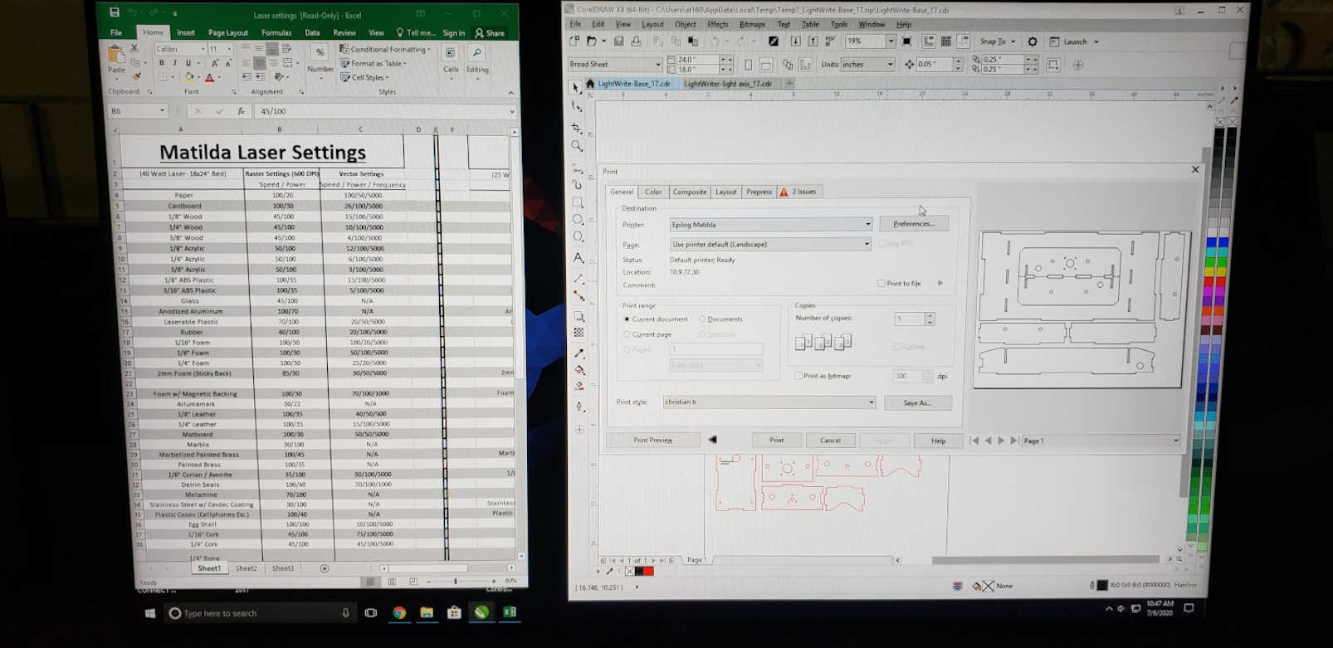The width and height of the screenshot is (1333, 648).
Task: Open the Broad Sheet page size dropdown
Action: 615,64
